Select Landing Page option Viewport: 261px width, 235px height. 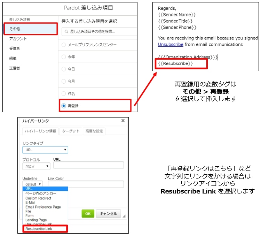36,220
